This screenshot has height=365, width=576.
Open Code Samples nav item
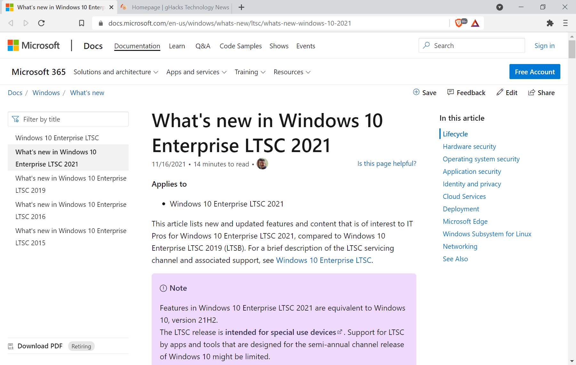pyautogui.click(x=241, y=46)
